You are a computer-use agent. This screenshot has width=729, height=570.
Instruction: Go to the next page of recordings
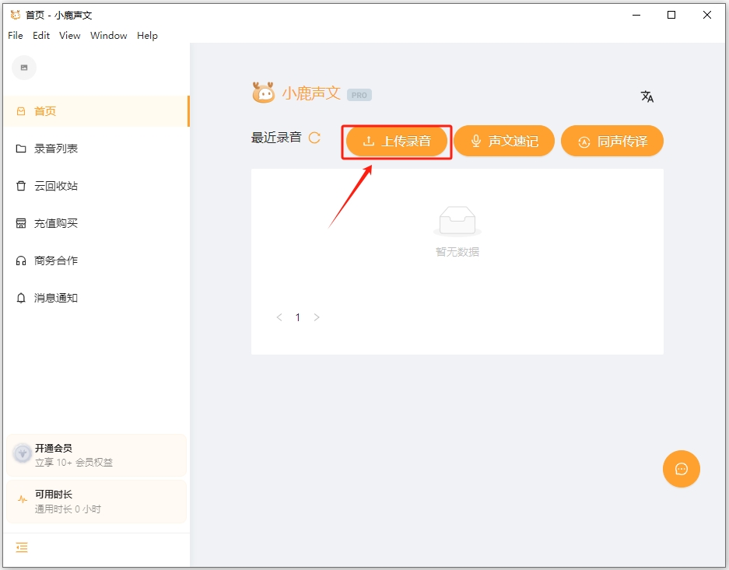click(x=317, y=317)
